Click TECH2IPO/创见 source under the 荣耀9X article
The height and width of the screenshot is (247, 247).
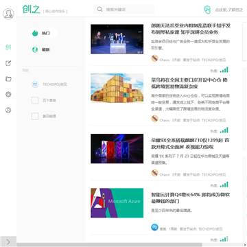[x=213, y=174]
